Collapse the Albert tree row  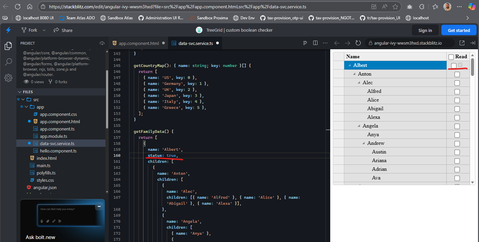pos(350,66)
